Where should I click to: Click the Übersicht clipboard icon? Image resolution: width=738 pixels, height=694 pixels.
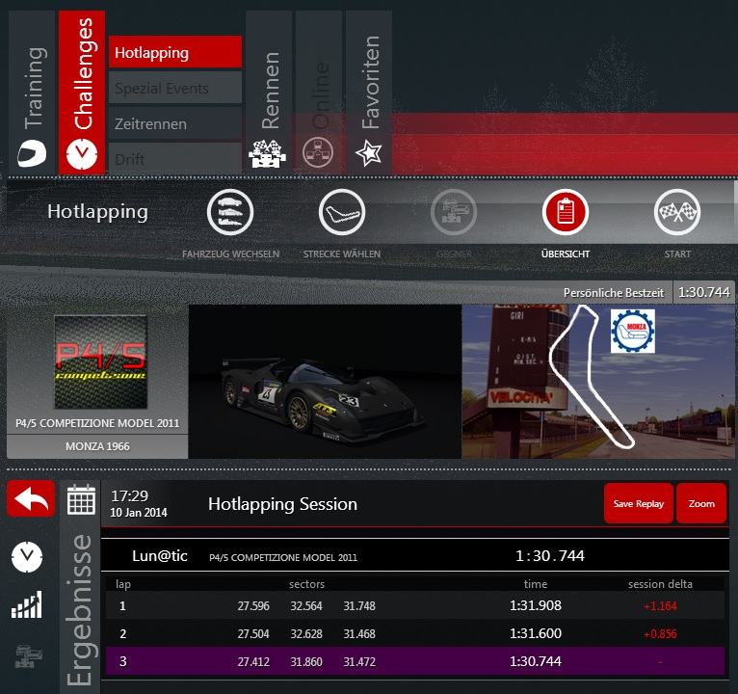point(566,212)
